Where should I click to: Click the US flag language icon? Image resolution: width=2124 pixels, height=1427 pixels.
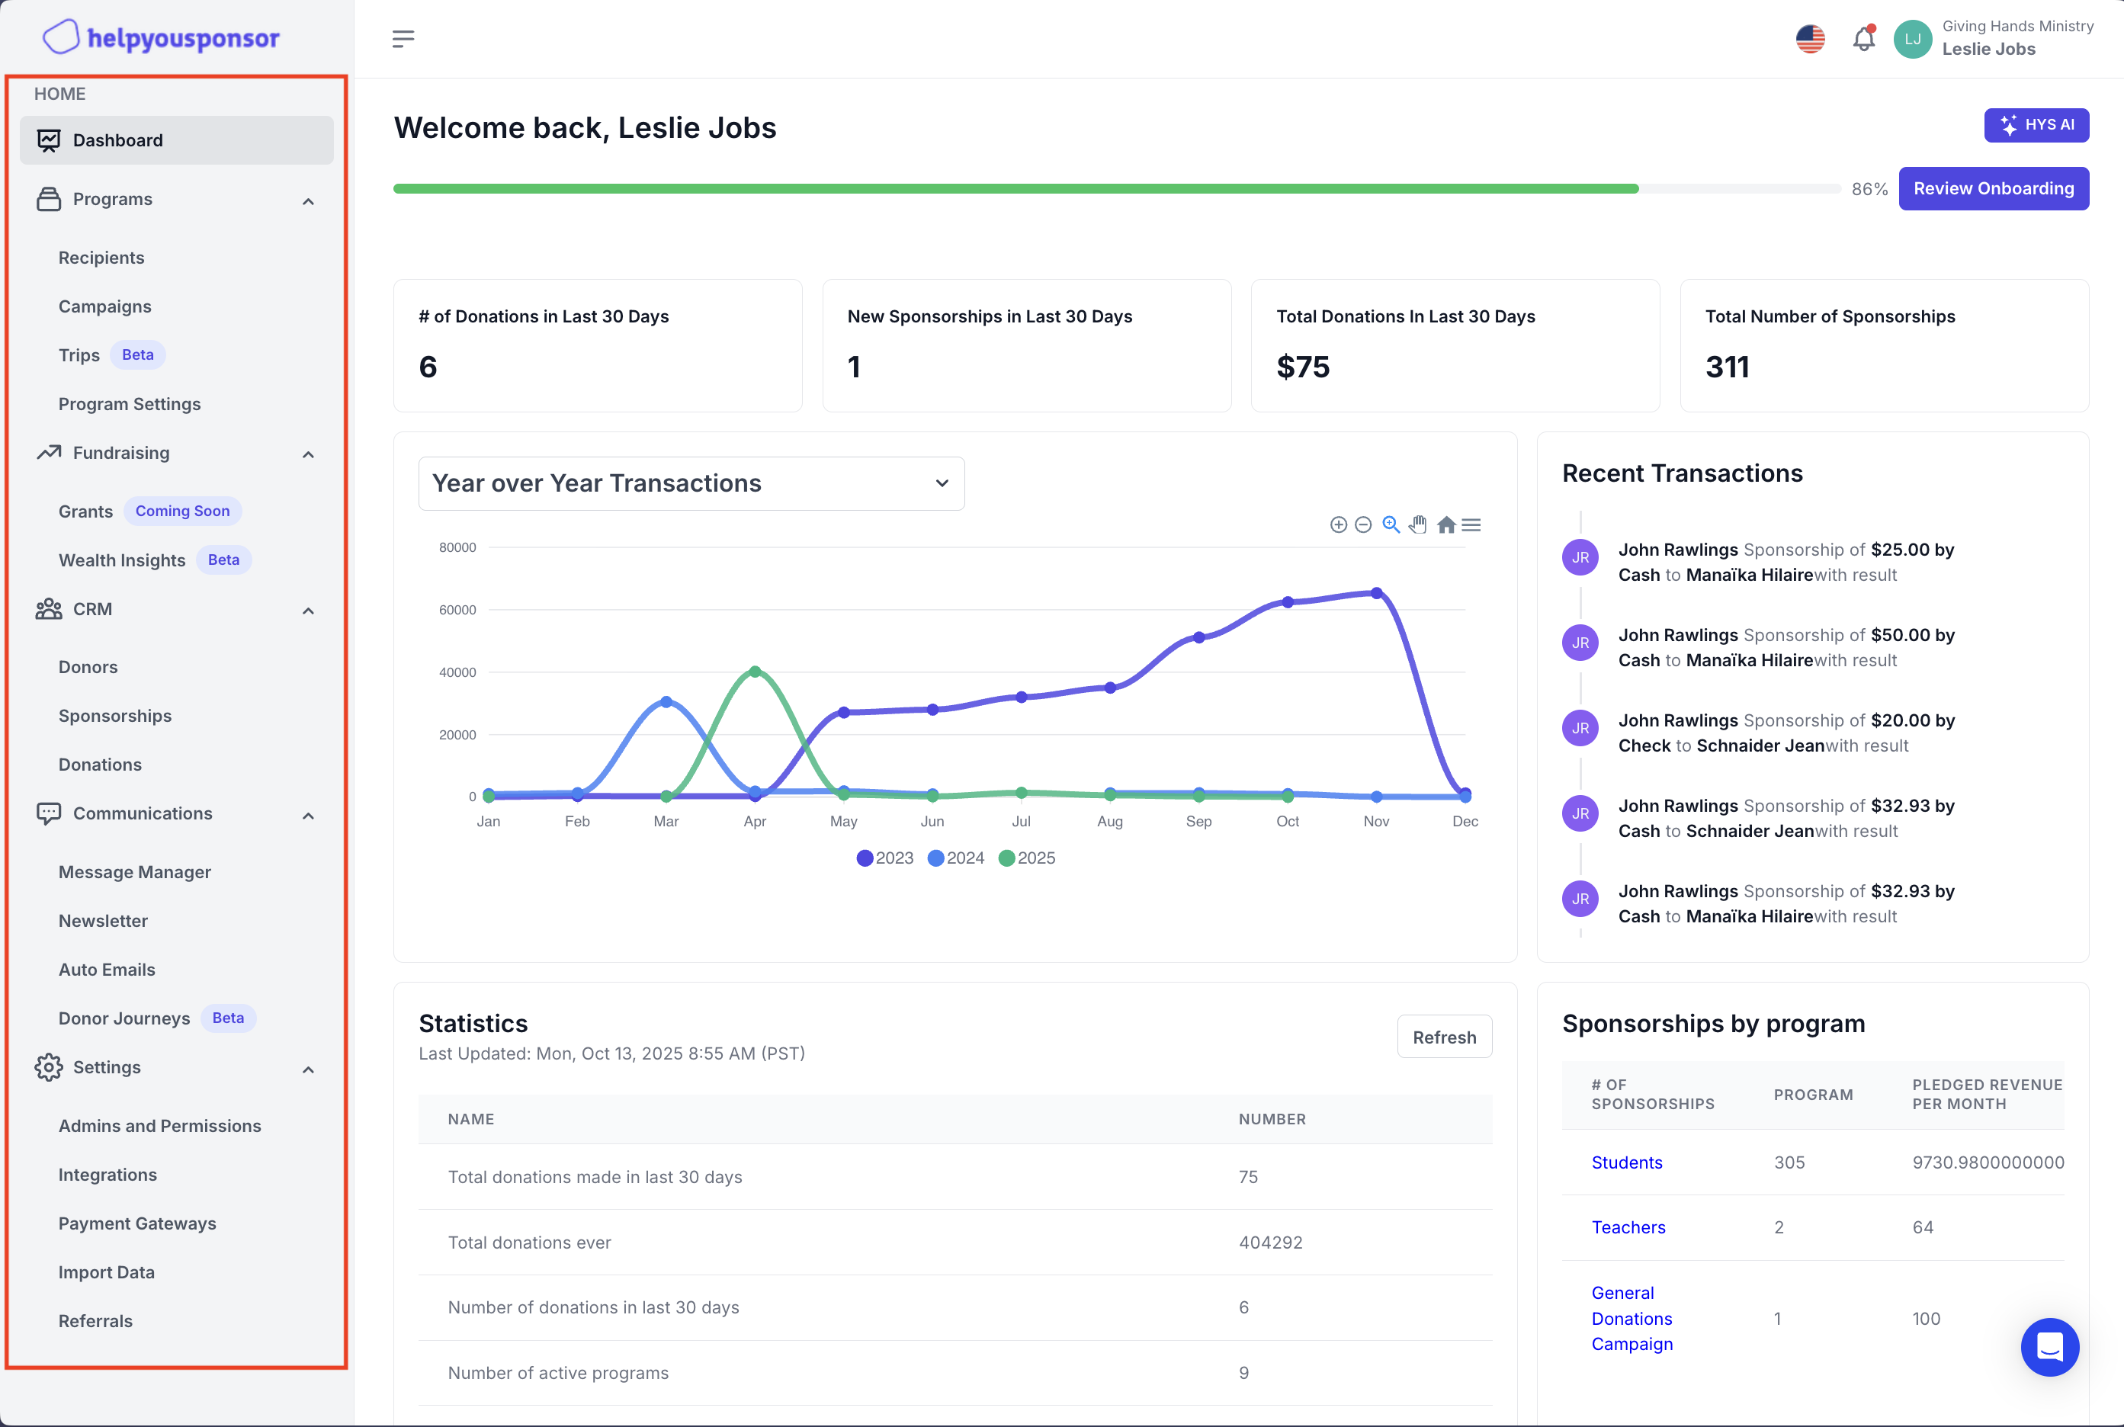1810,39
